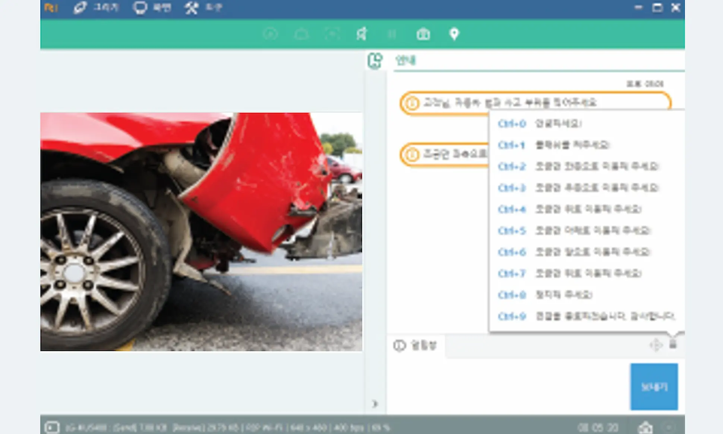The image size is (723, 434).
Task: Click the focus frame icon in toolbar
Action: point(332,34)
